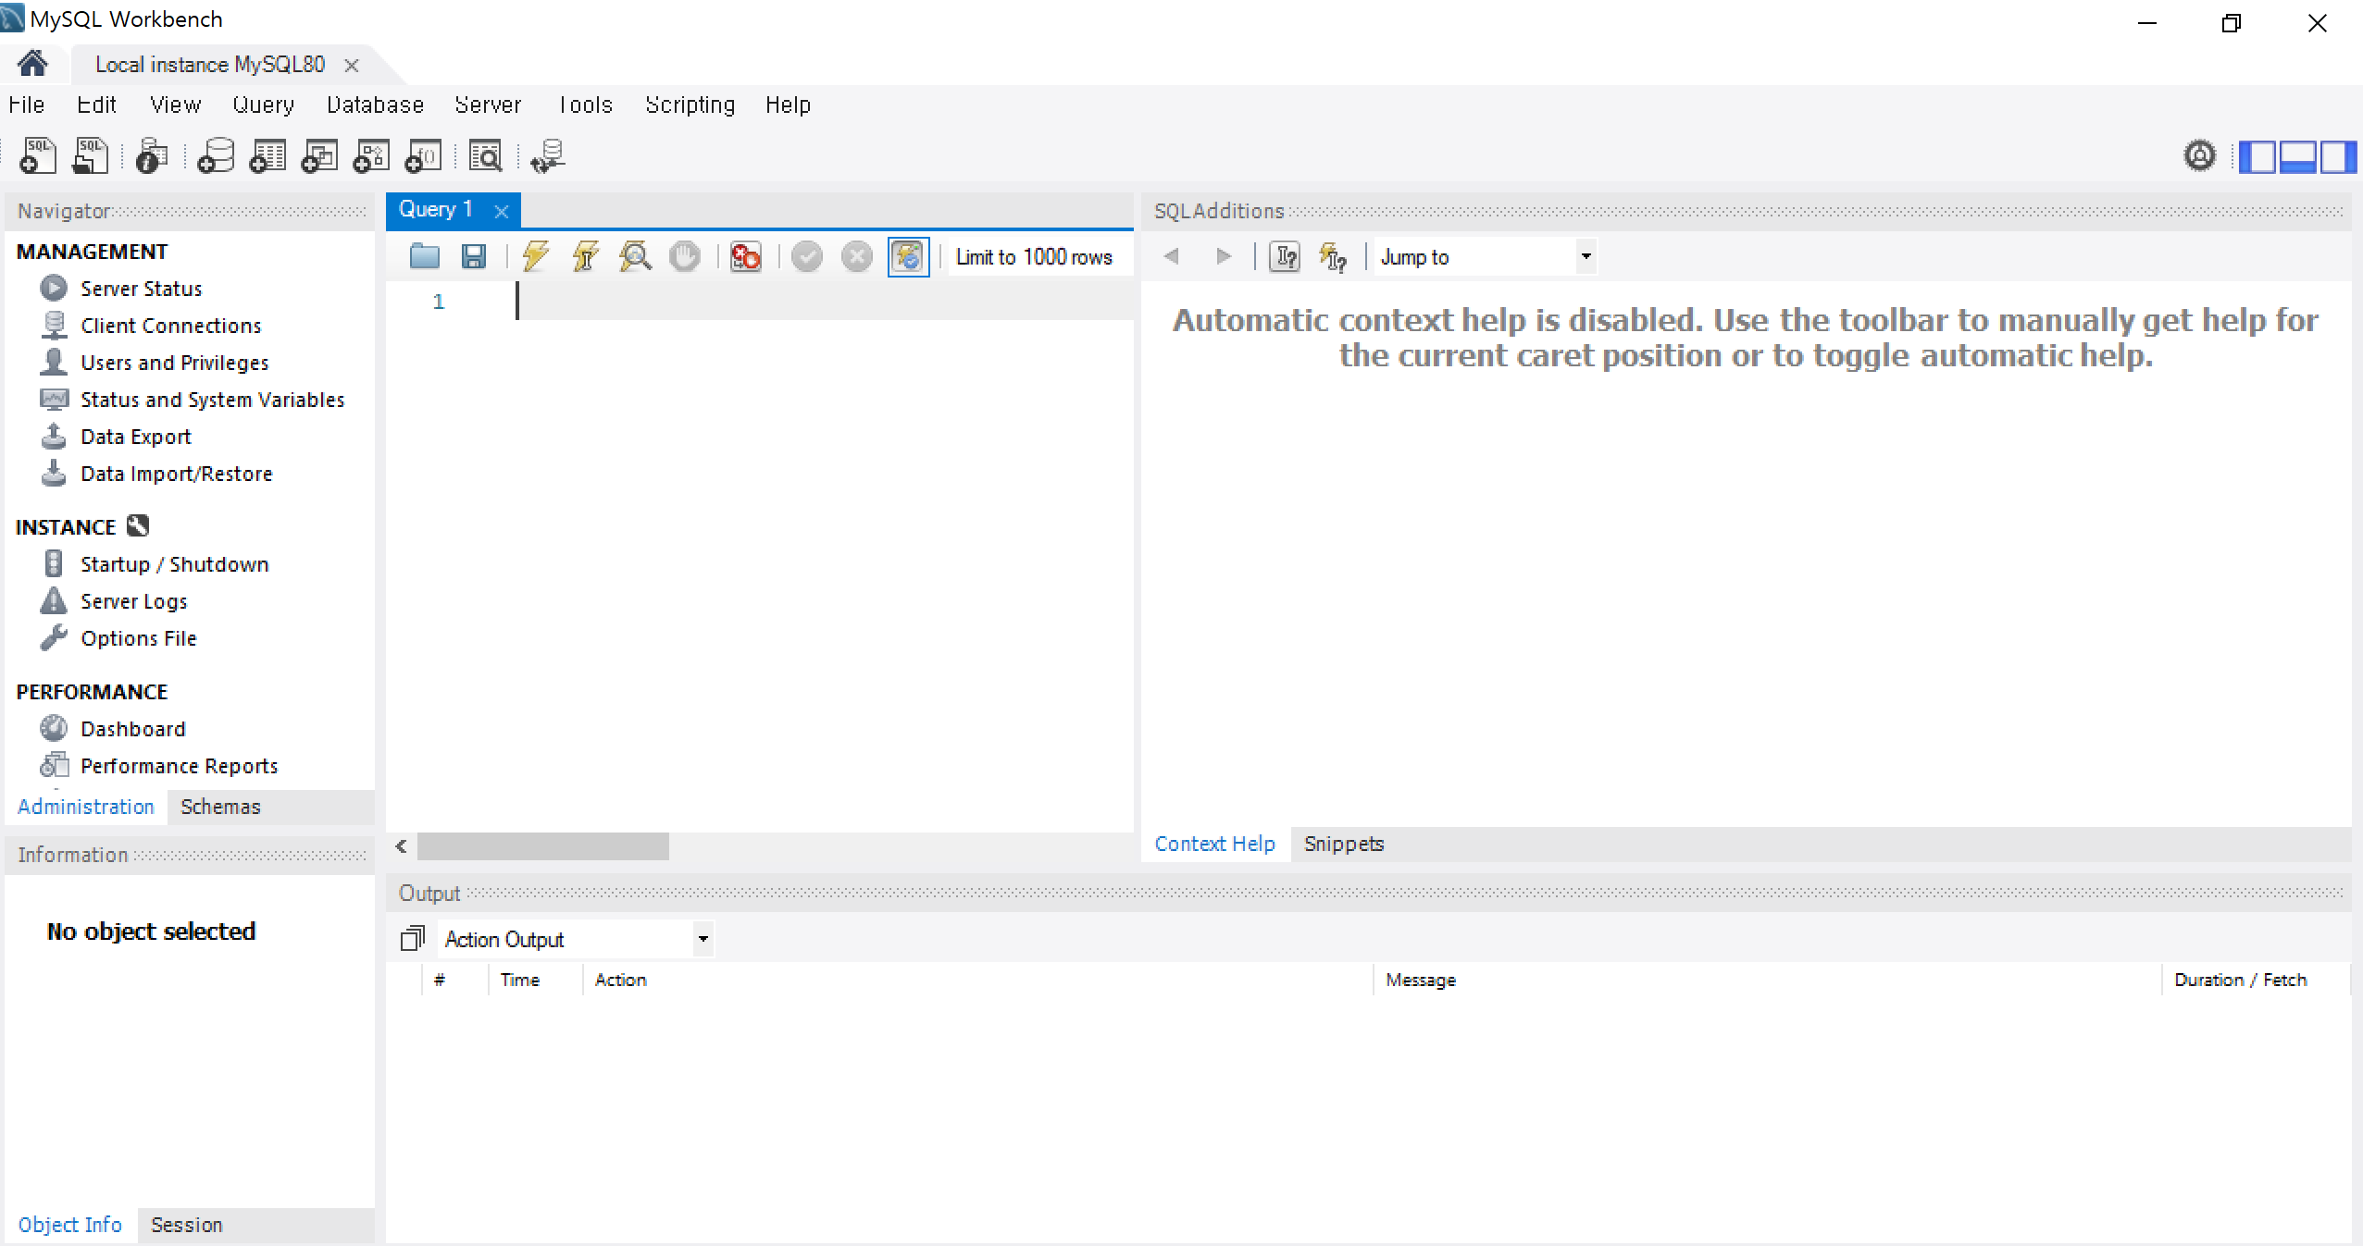Screen dimensions: 2363x1246
Task: Create a new view icon
Action: click(x=319, y=155)
